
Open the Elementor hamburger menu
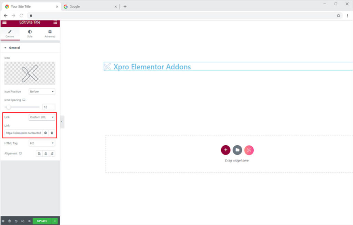click(4, 22)
